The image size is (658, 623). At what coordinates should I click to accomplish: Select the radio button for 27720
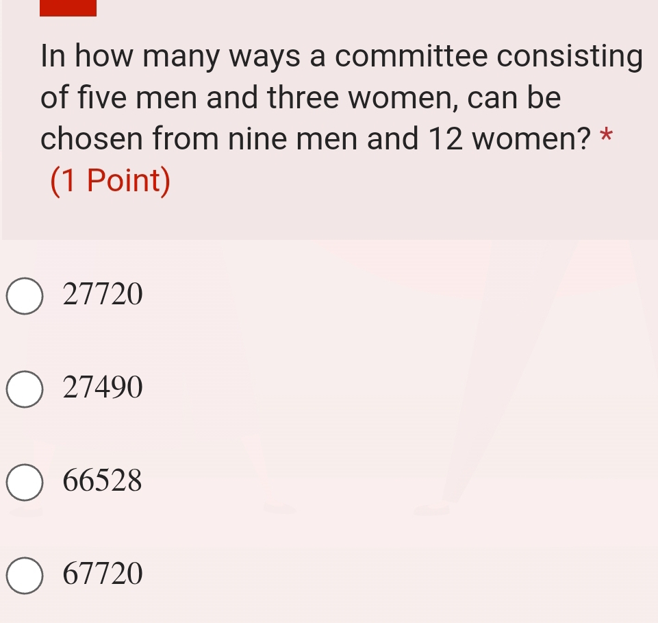[24, 295]
